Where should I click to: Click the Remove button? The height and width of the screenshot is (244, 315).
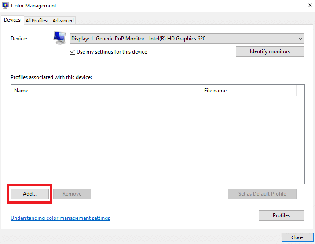[x=72, y=194]
